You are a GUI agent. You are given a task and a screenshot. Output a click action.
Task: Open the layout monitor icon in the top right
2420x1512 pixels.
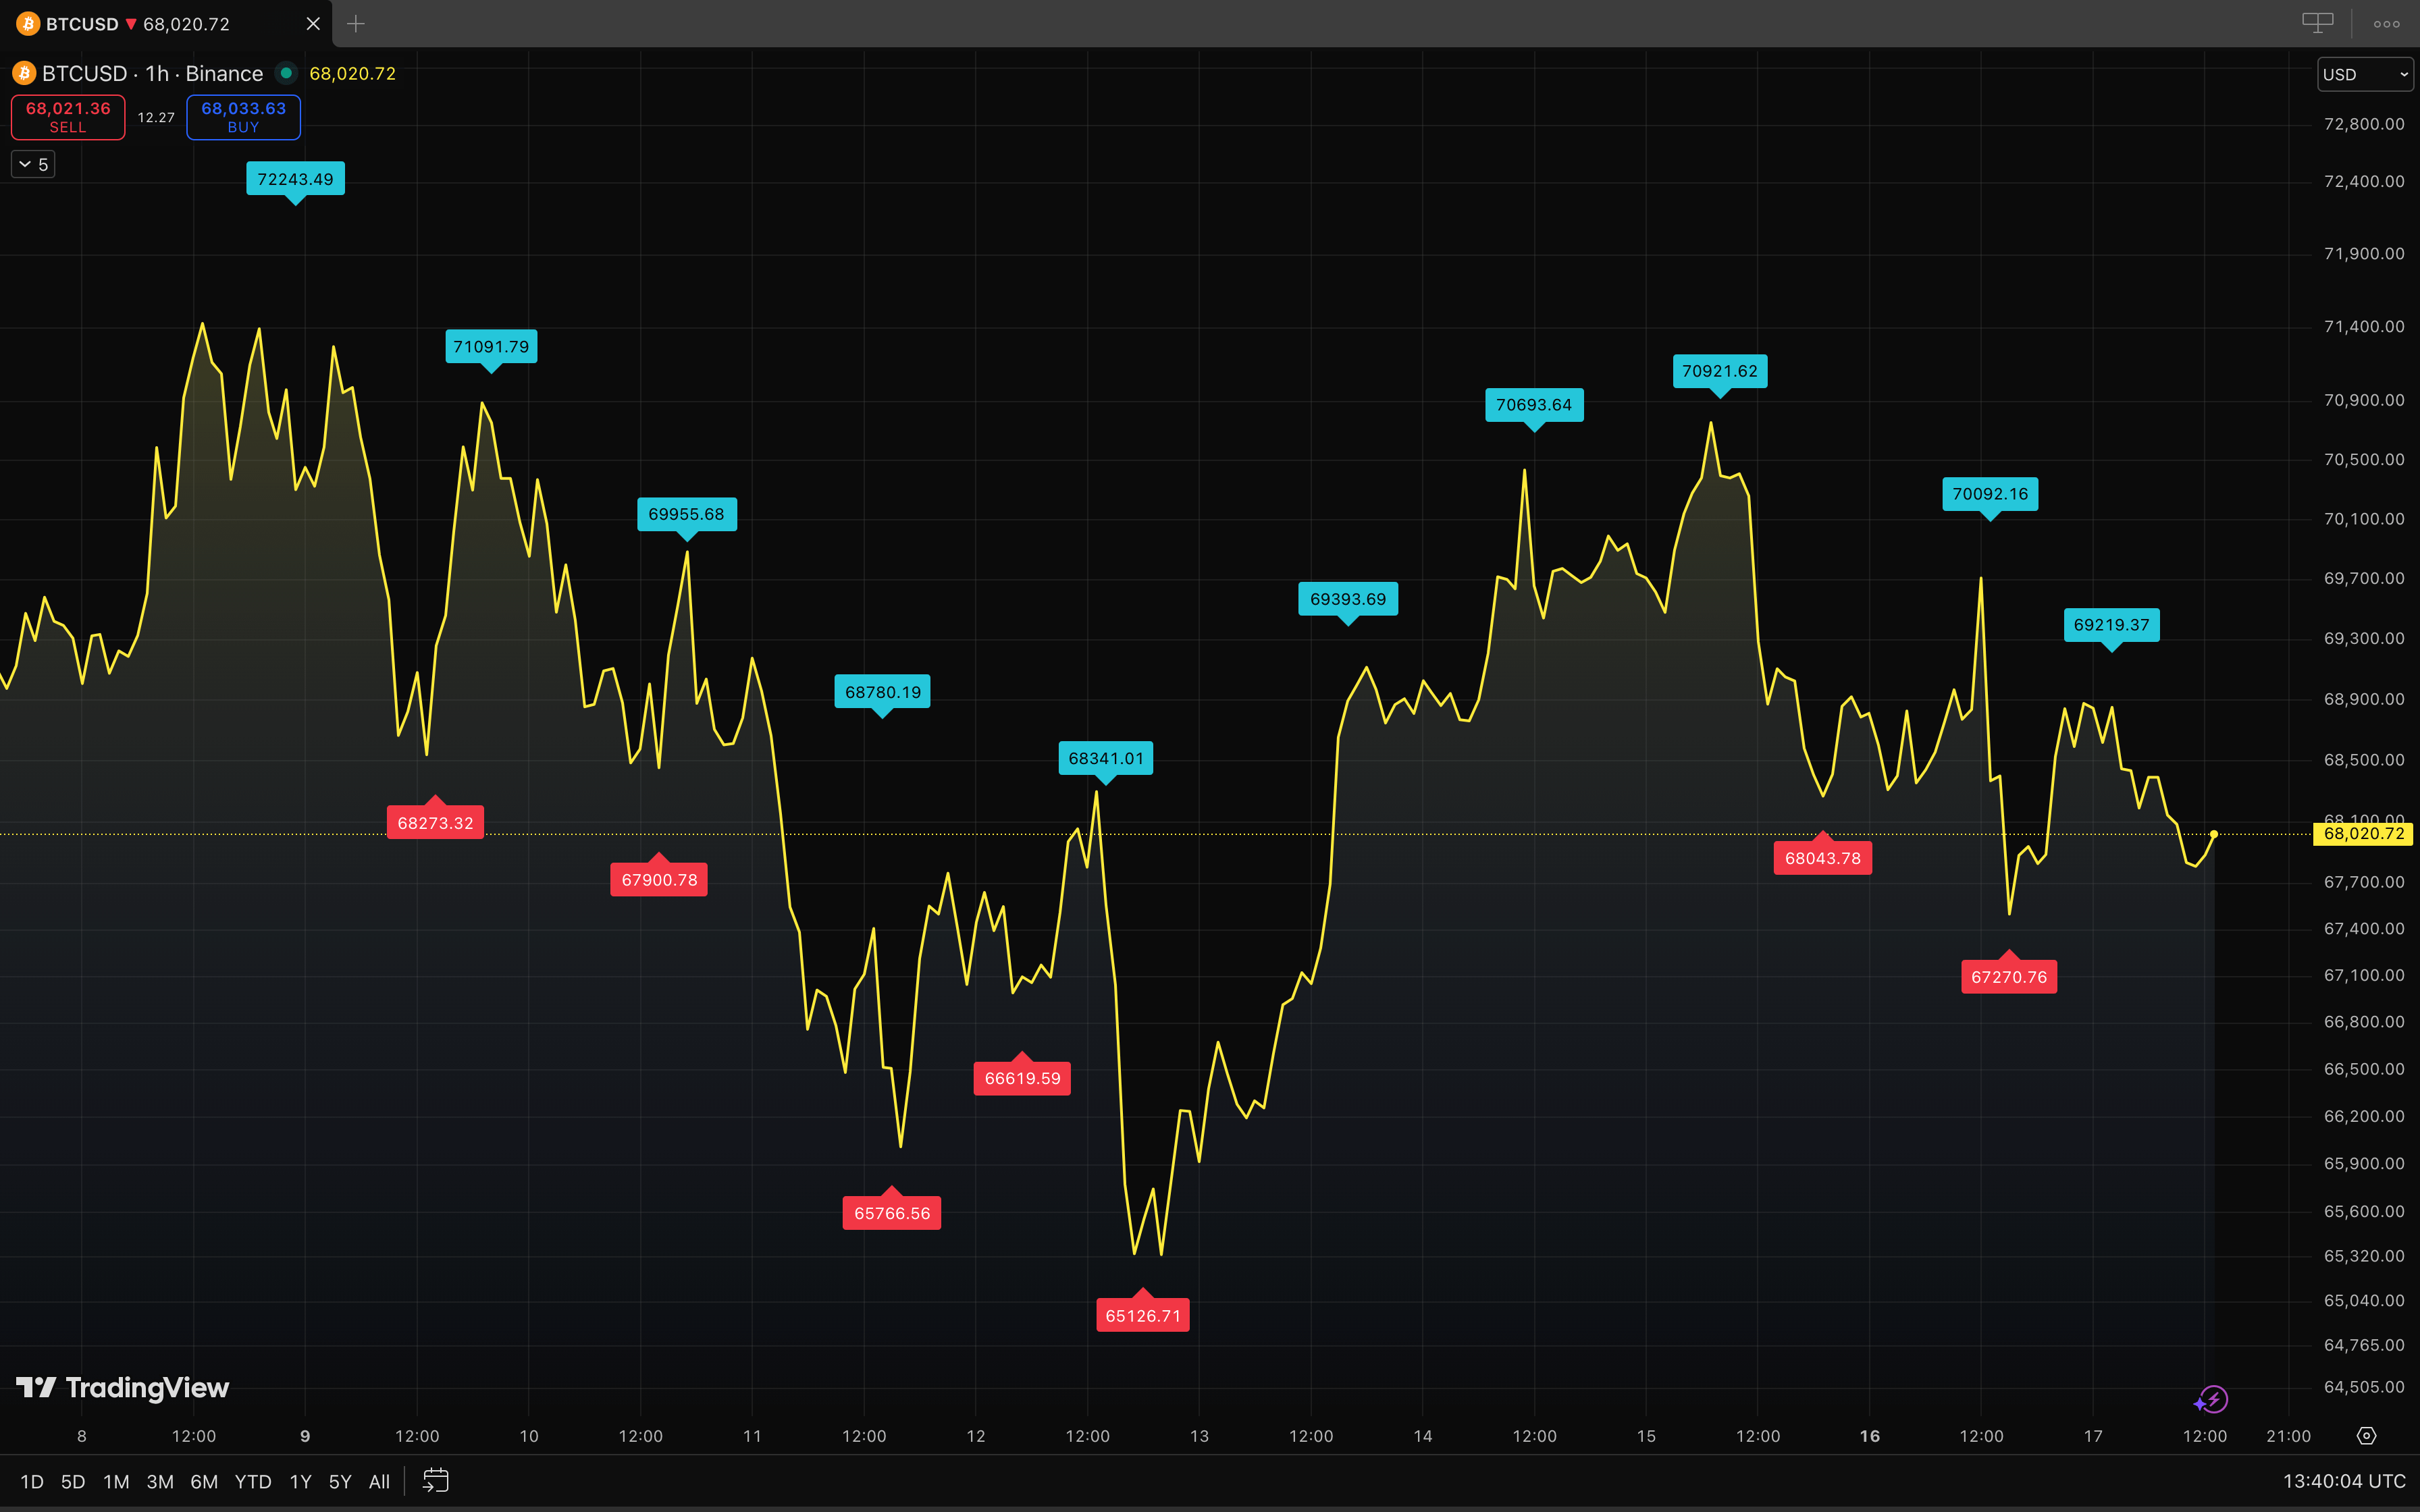[2317, 23]
